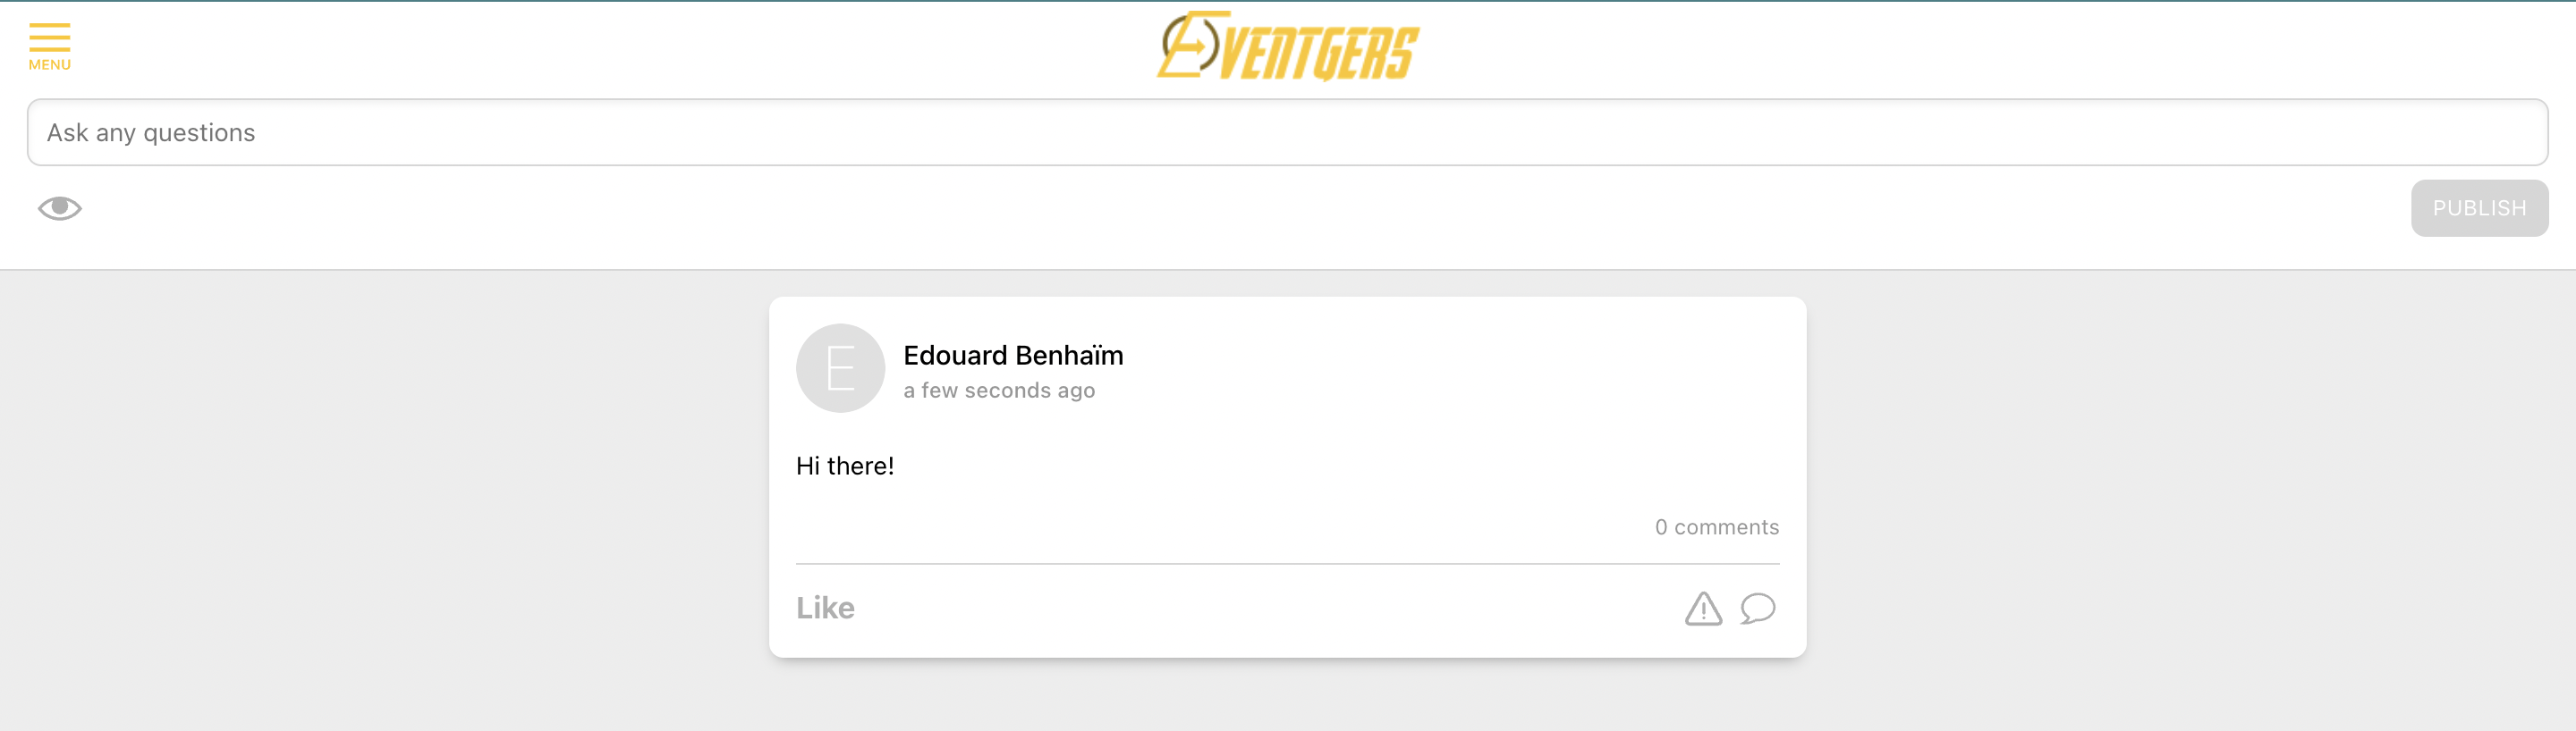
Task: Click the Publish button
Action: [2479, 207]
